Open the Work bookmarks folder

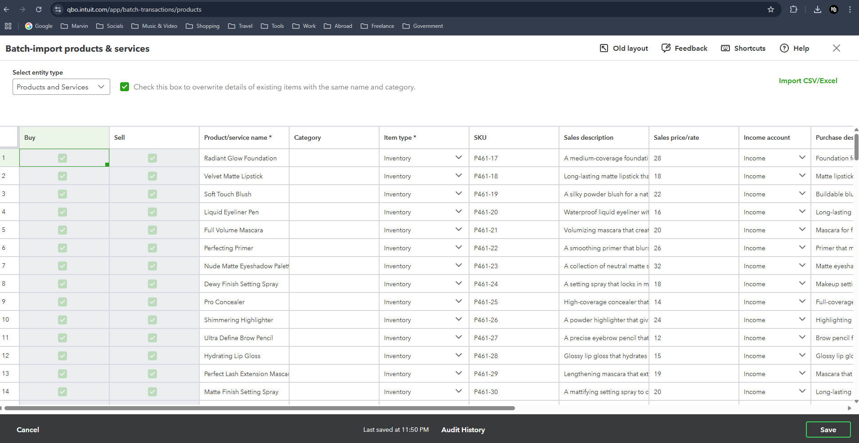pos(304,26)
